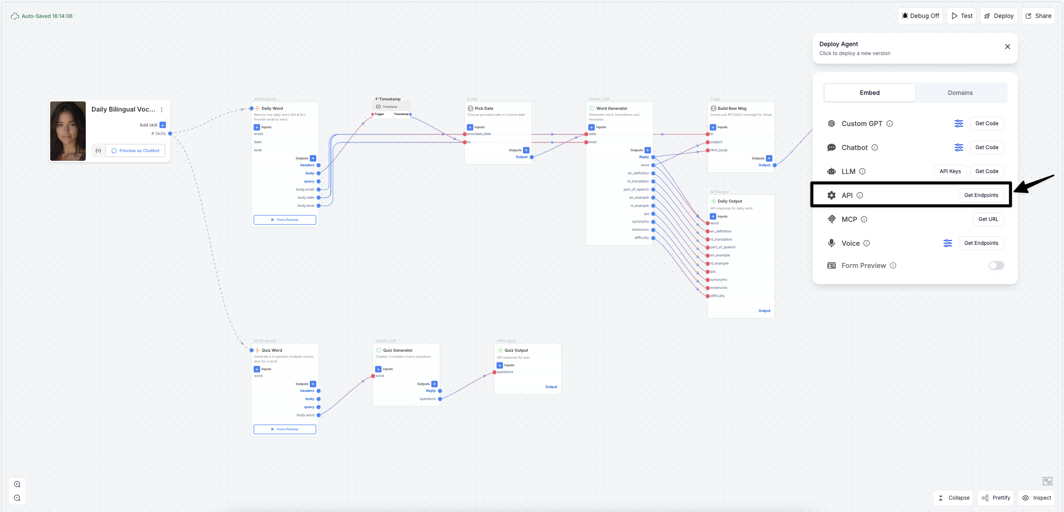Click Get Endpoints for the API row

[982, 195]
